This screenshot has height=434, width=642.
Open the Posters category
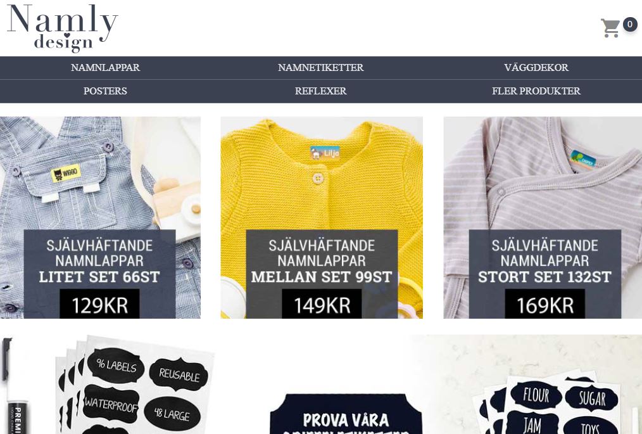105,91
